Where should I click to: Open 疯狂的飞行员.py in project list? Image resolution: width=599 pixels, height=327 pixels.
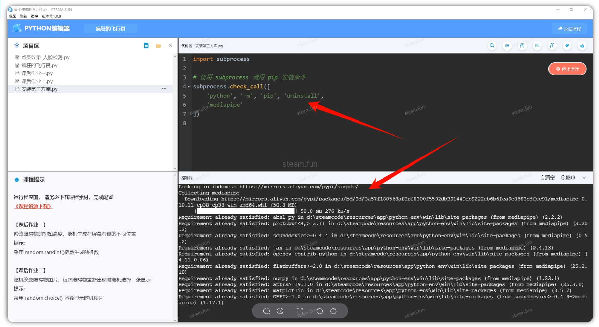[x=39, y=66]
